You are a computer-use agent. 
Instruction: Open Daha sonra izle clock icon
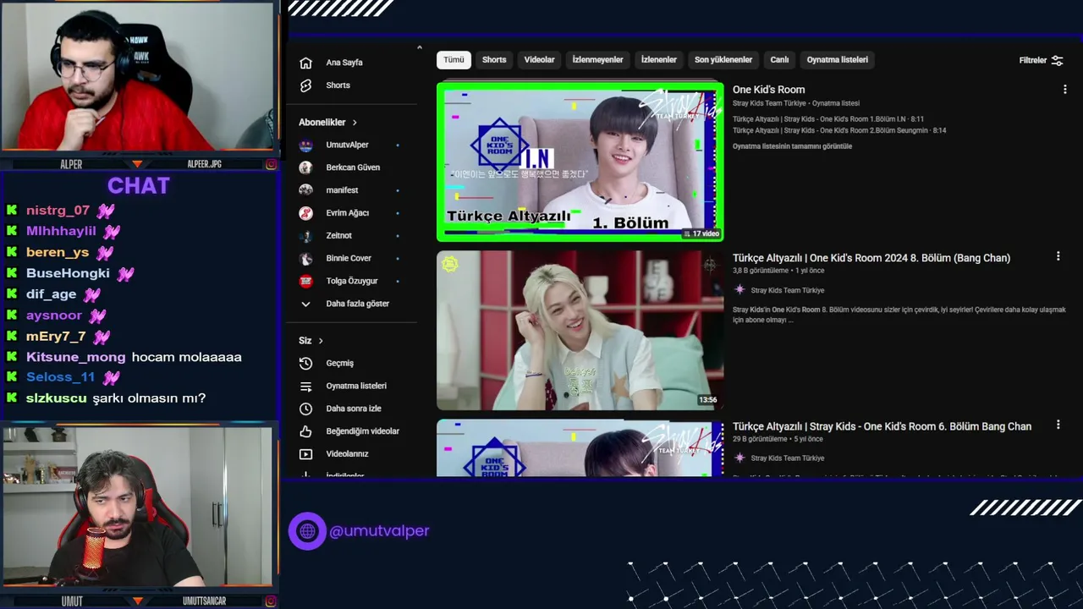pos(305,409)
